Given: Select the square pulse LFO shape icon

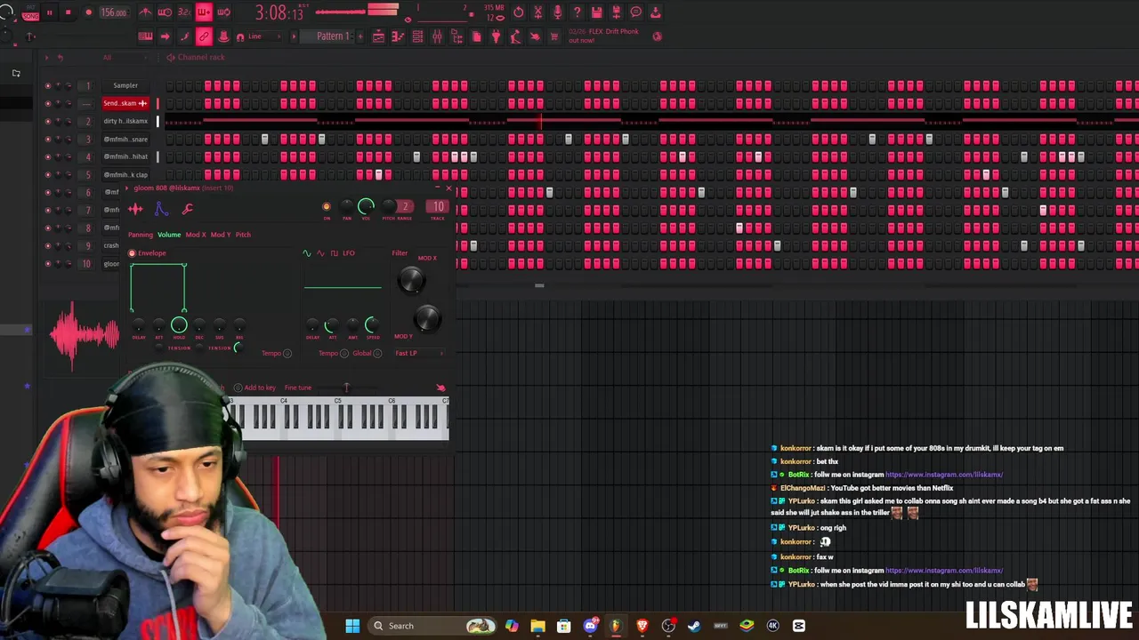Looking at the screenshot, I should pos(335,253).
